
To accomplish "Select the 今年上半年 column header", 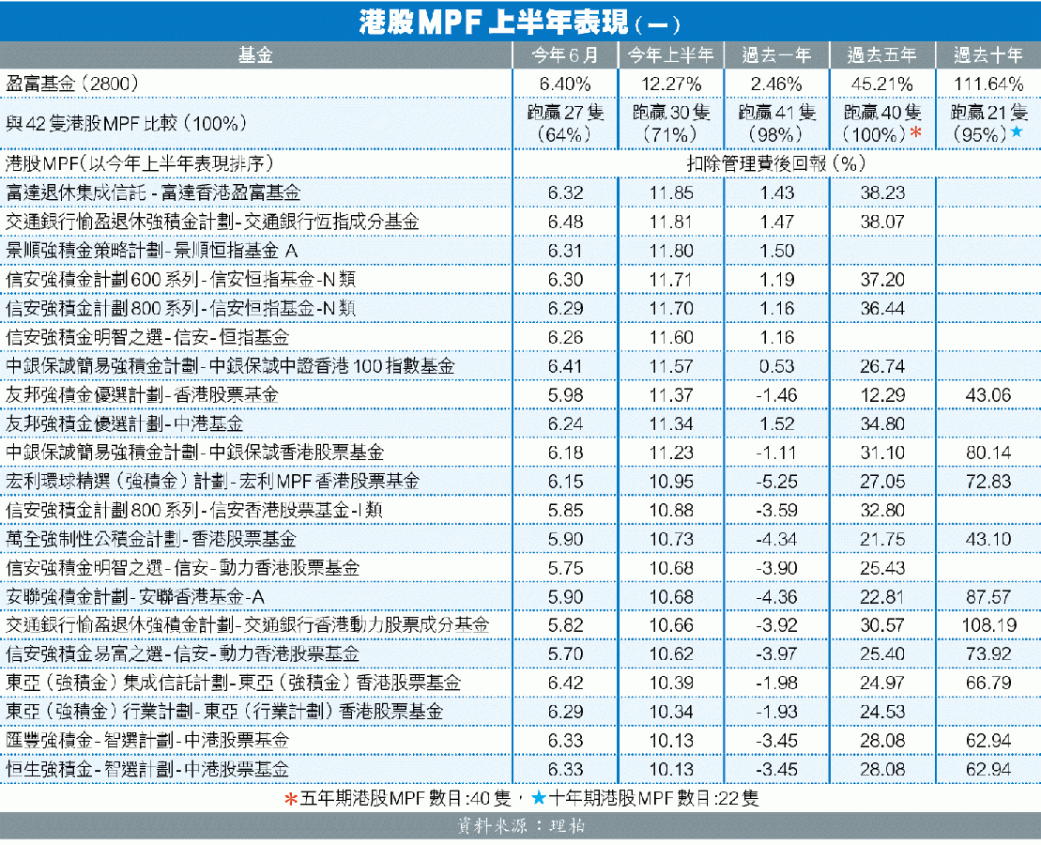I will [670, 55].
